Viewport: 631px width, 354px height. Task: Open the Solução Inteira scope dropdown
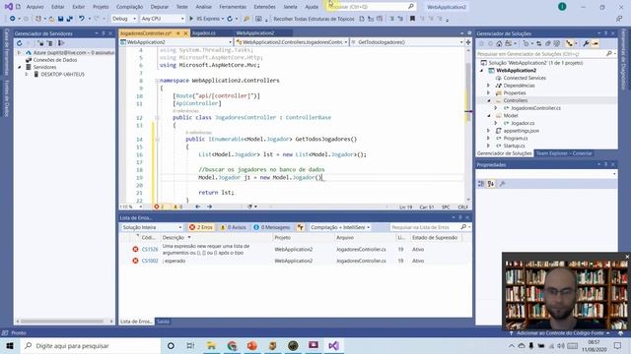pos(152,227)
